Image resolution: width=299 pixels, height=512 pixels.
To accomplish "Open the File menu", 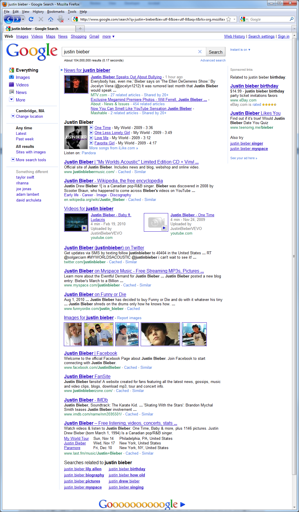I will click(x=7, y=12).
